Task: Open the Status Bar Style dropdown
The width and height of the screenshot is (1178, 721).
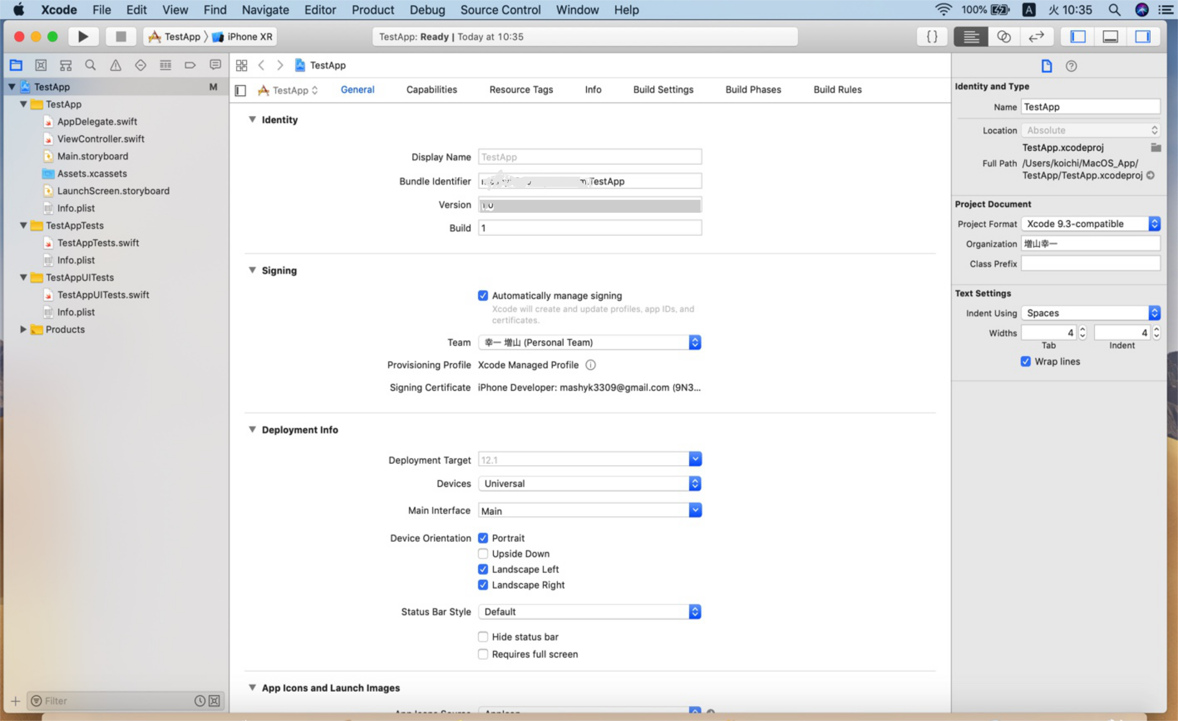Action: point(589,612)
